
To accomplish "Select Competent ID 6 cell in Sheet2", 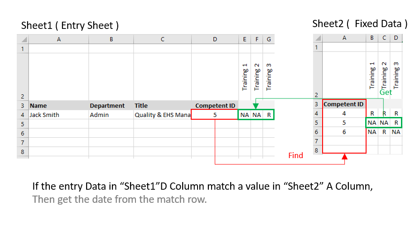I will pyautogui.click(x=344, y=132).
